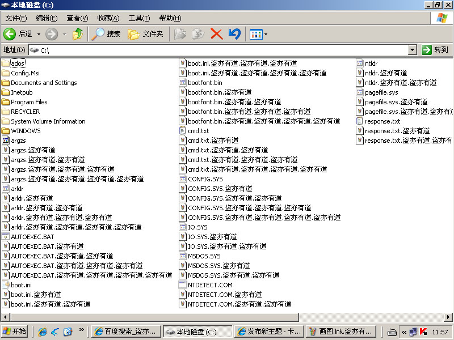This screenshot has height=340, width=454.
Task: Select the Documents and Settings folder
Action: tap(39, 83)
